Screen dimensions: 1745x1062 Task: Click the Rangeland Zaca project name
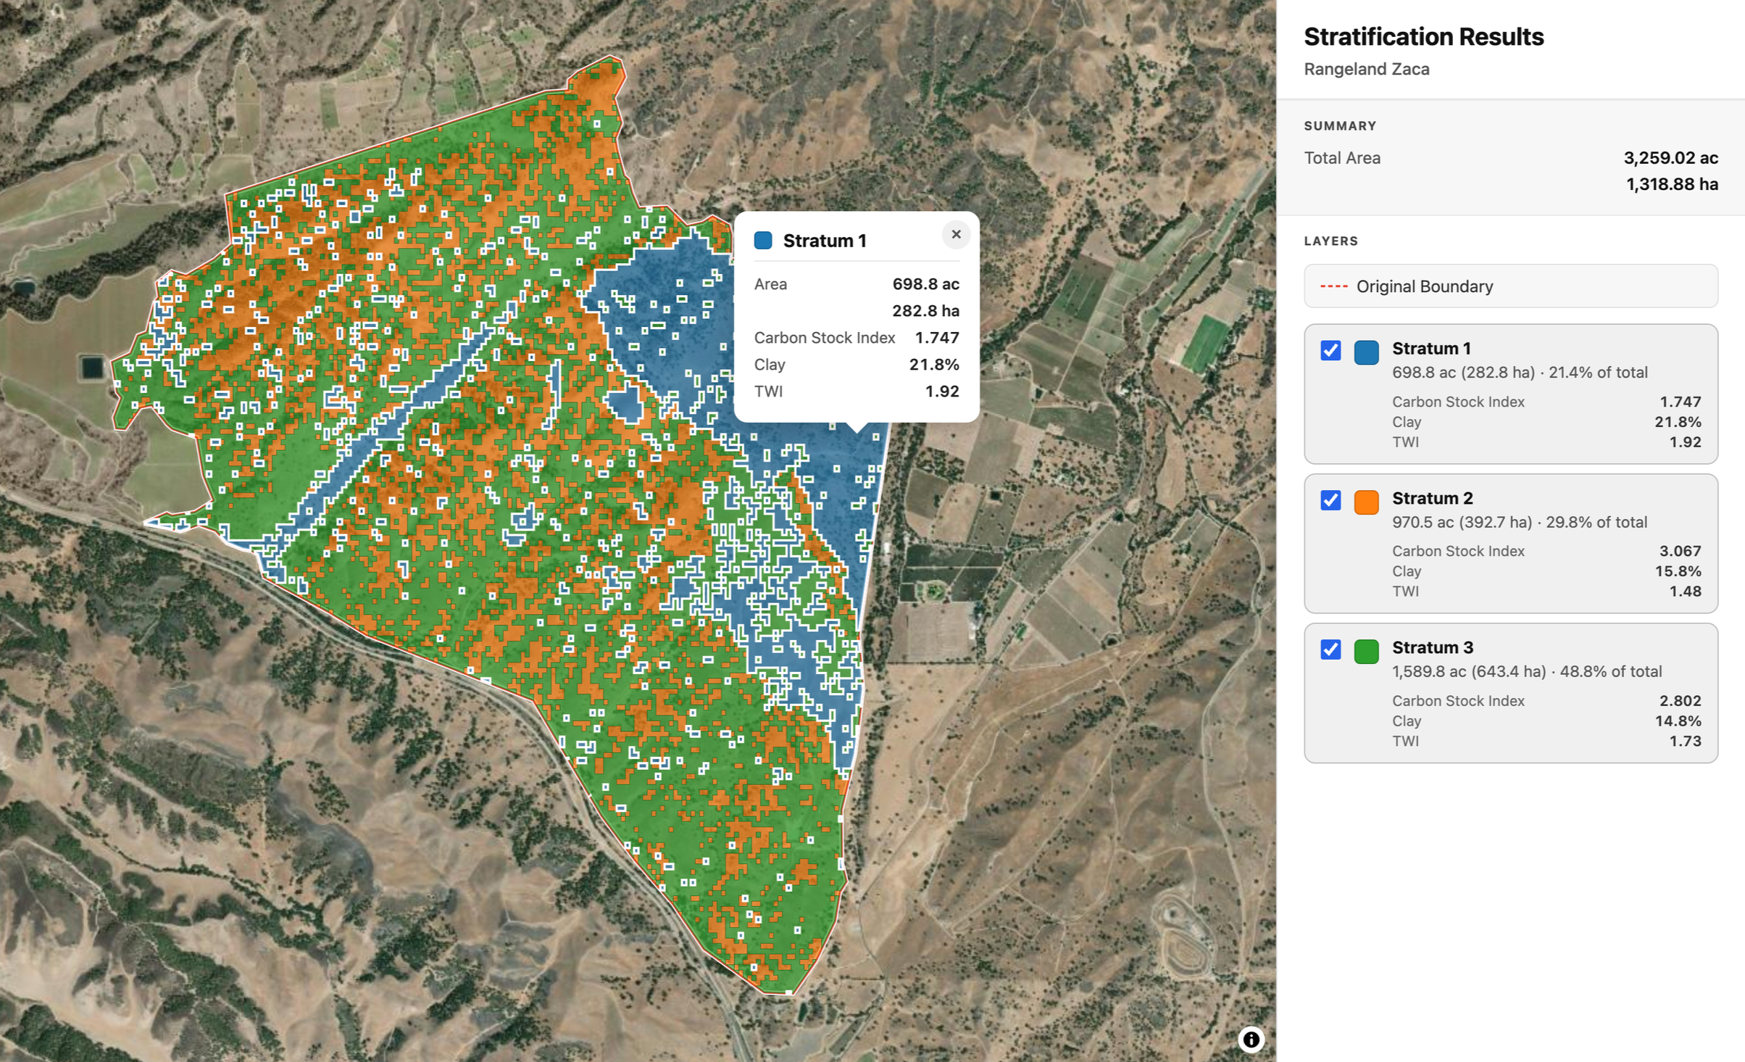click(1366, 70)
